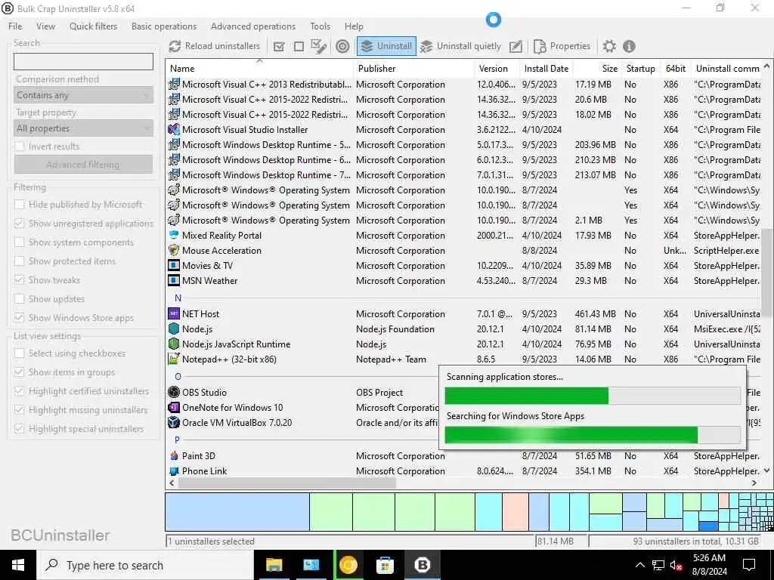Select the Notepad++ (32-bit x86) icon

point(174,359)
